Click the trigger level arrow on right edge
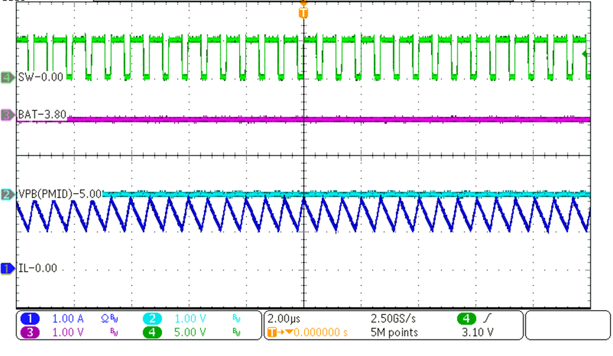Screen dimensions: 613x356 tap(585, 55)
